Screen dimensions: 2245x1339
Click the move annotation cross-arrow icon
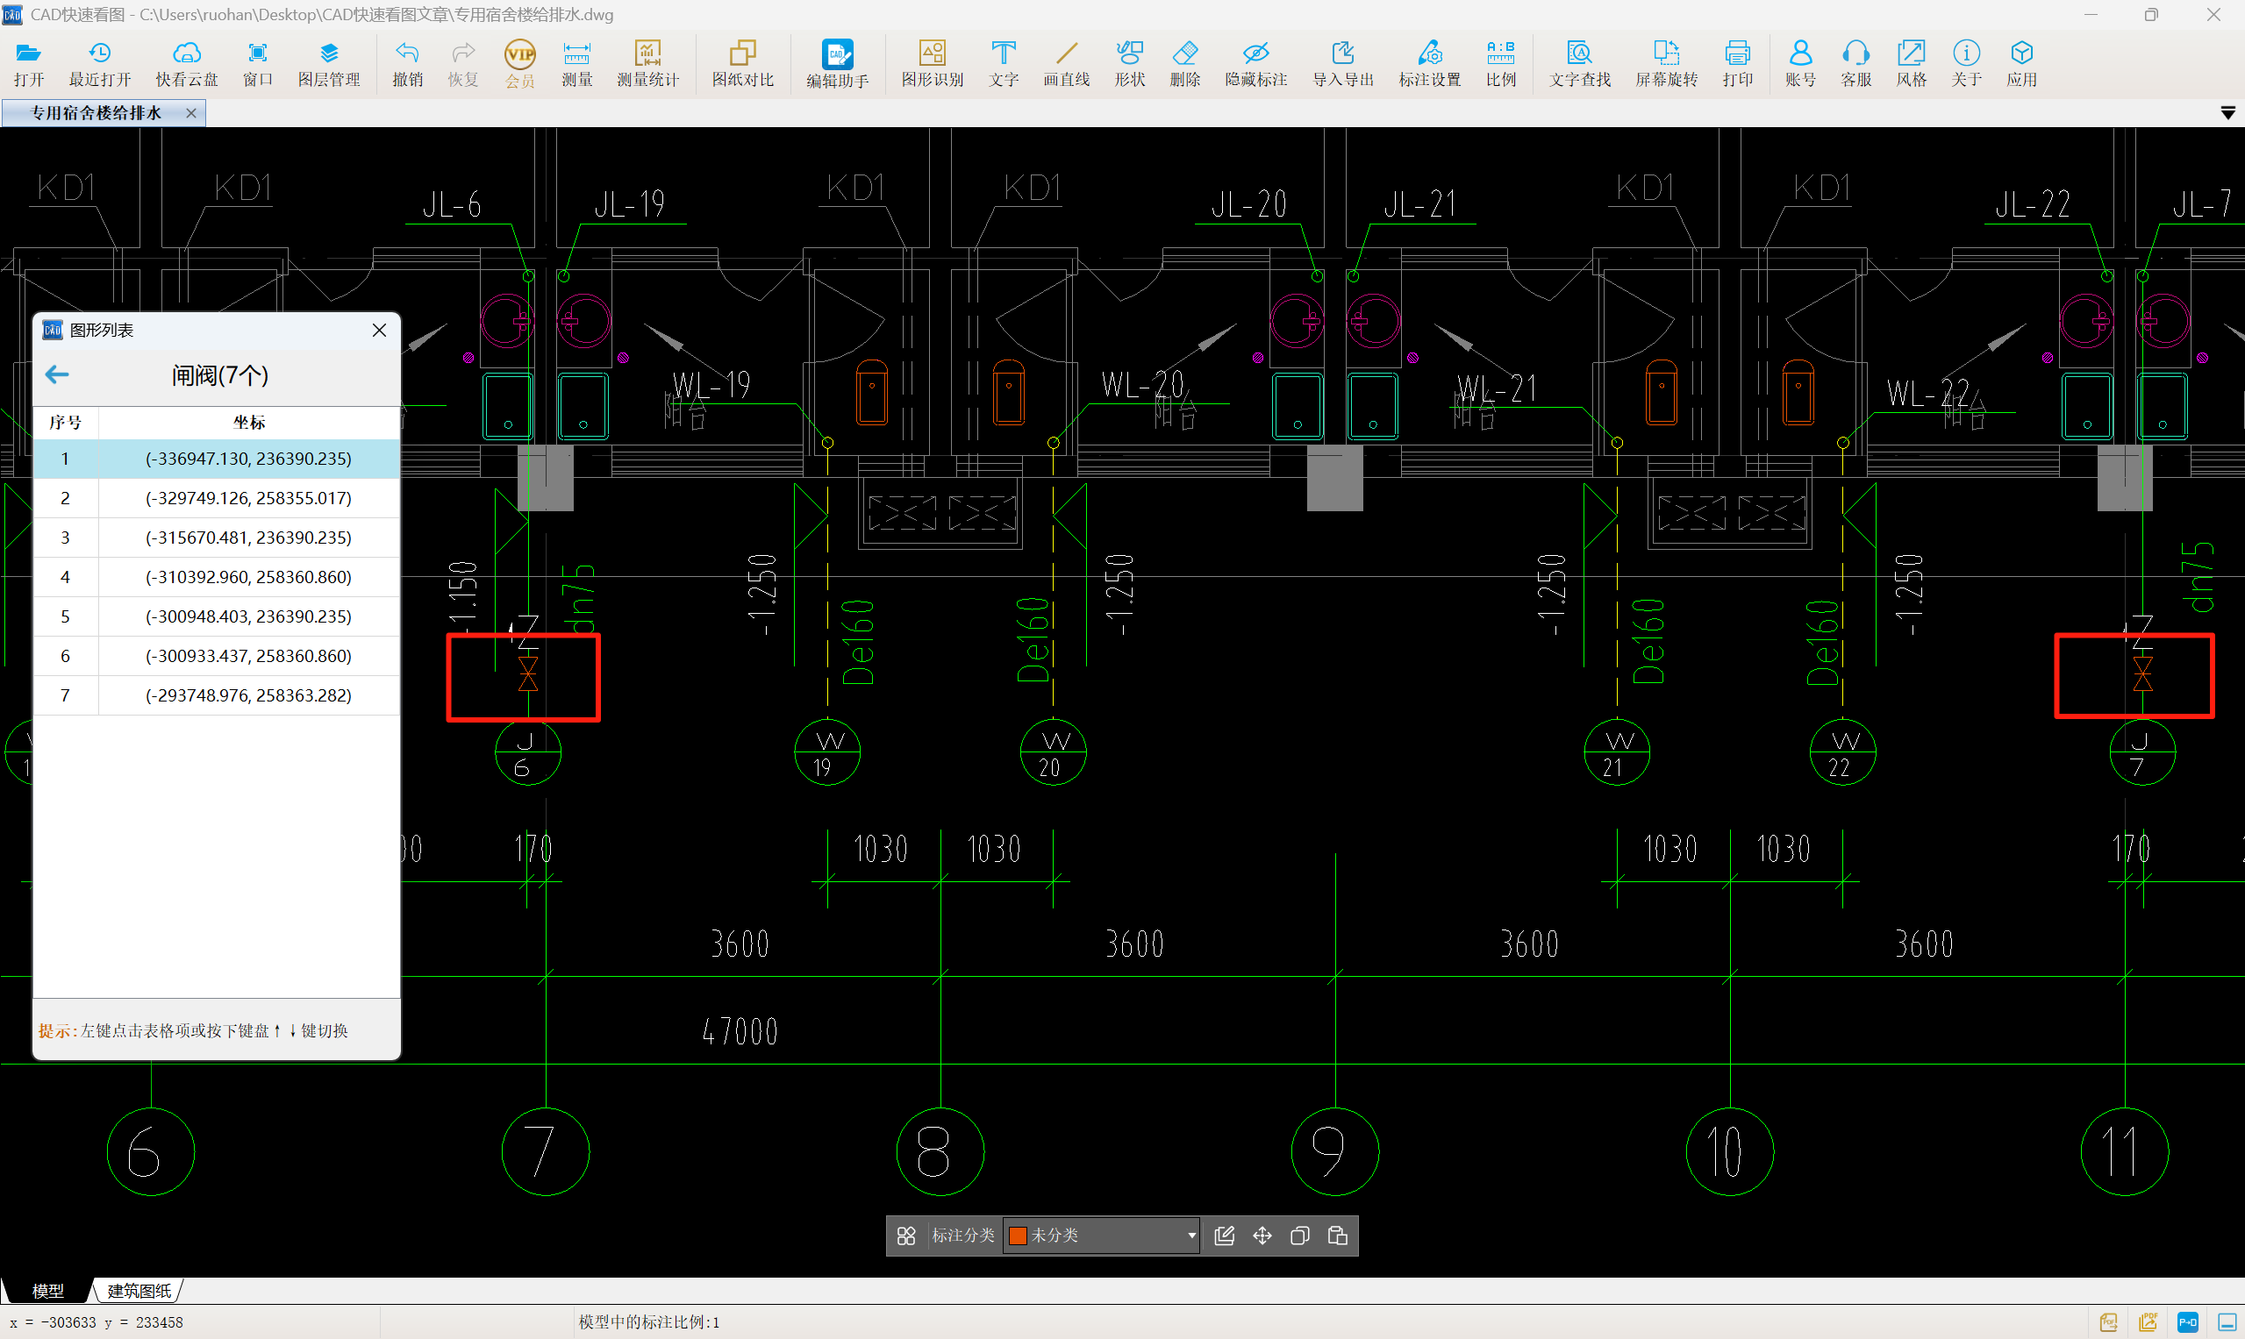pyautogui.click(x=1262, y=1236)
